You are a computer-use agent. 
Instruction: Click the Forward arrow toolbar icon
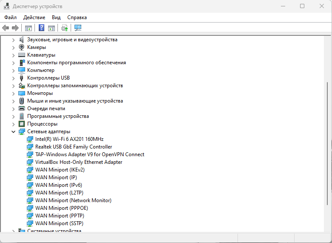15,28
